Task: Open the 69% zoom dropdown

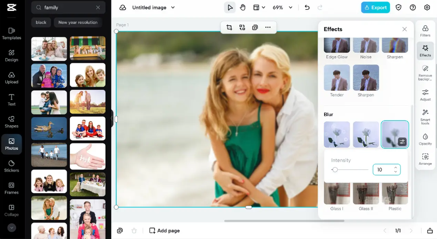Action: [282, 8]
